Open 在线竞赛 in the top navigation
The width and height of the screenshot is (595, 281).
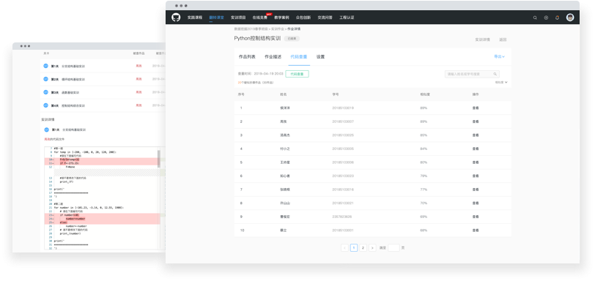pos(260,18)
